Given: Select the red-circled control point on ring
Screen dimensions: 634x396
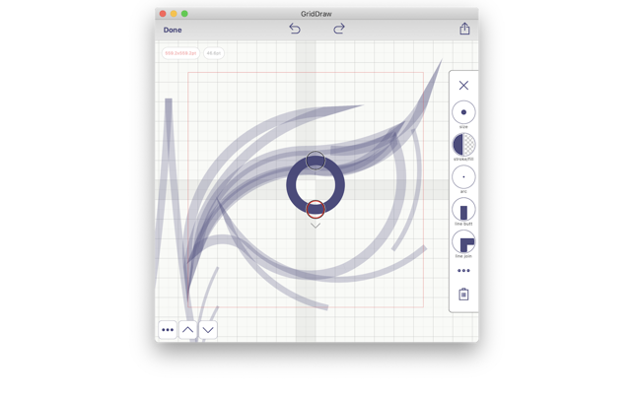Looking at the screenshot, I should [x=316, y=209].
